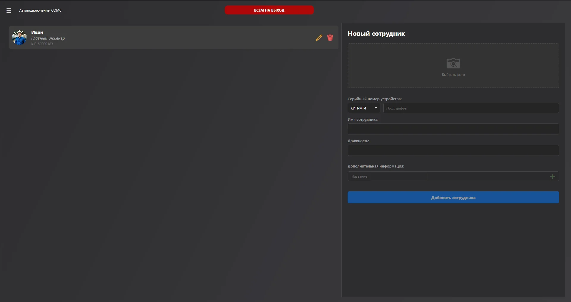Image resolution: width=571 pixels, height=302 pixels.
Task: Focus the Название additional info field
Action: pos(388,176)
